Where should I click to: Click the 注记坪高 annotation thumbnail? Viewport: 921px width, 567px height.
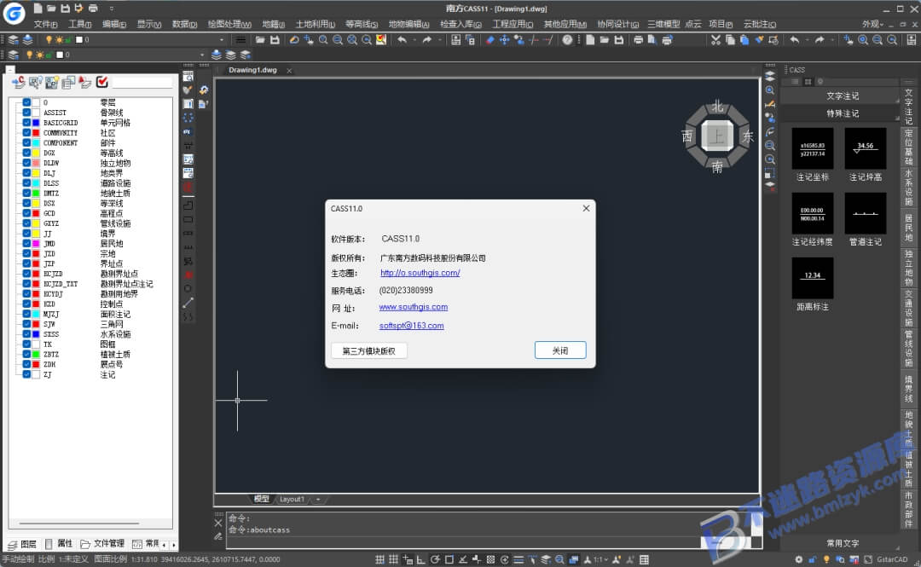tap(866, 149)
